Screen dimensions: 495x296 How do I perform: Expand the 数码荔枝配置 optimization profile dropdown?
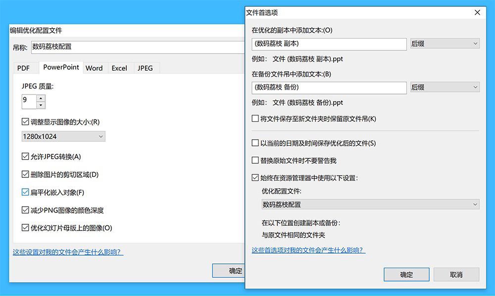click(x=370, y=204)
